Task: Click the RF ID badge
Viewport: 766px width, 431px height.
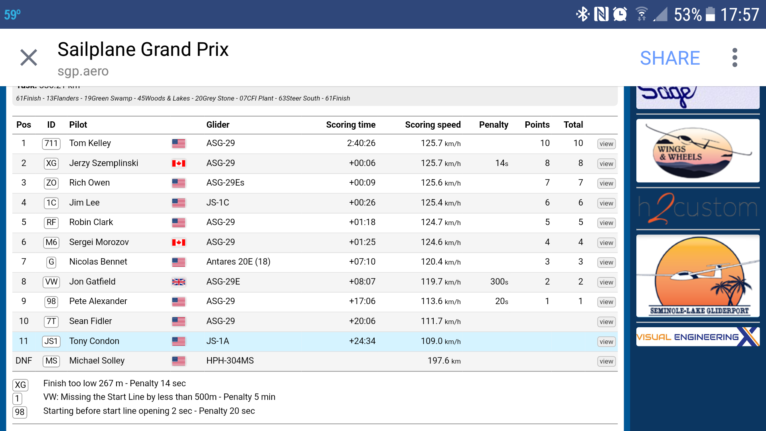Action: coord(51,222)
